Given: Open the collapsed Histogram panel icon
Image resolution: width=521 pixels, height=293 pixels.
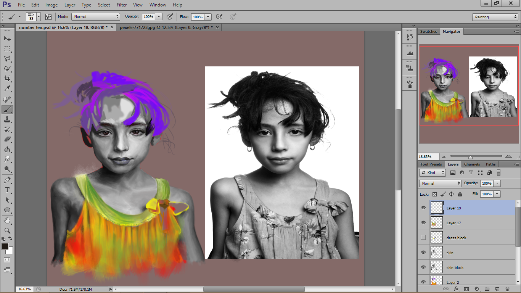Looking at the screenshot, I should click(x=410, y=53).
